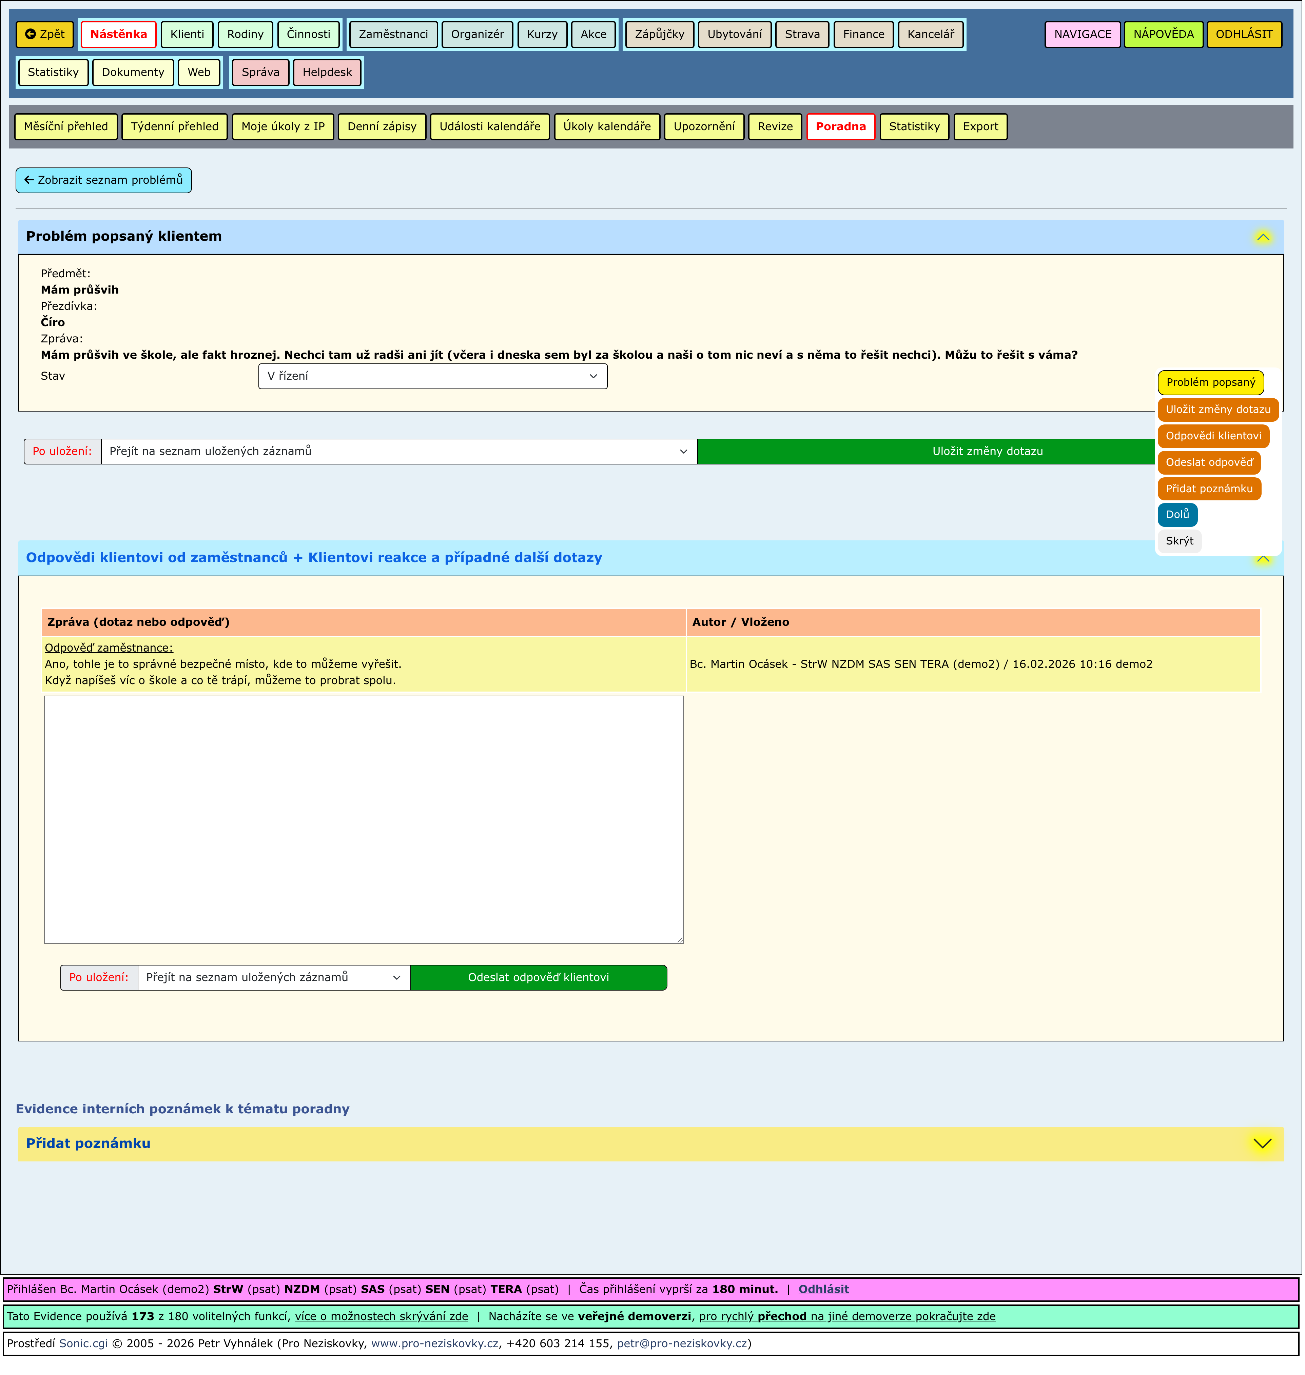Open the Helpdesk menu item

point(328,72)
